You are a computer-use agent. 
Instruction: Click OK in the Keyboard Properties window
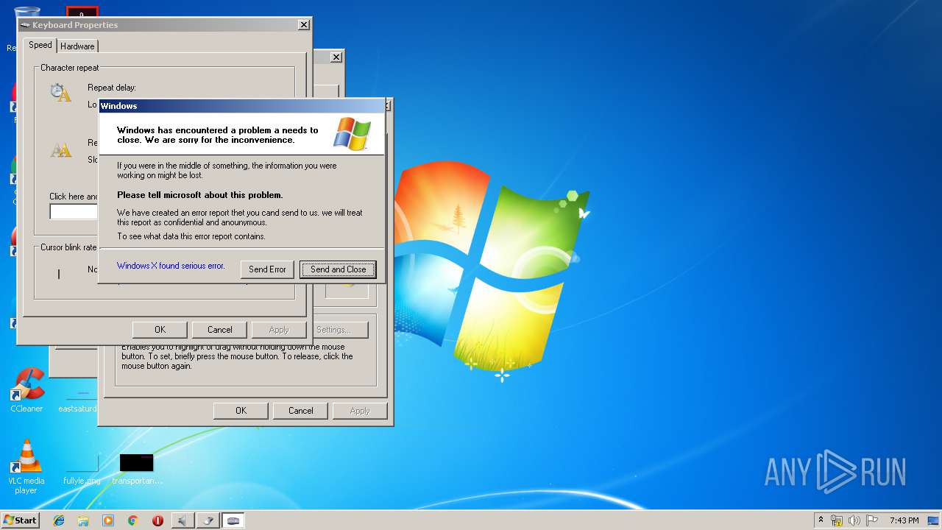160,330
